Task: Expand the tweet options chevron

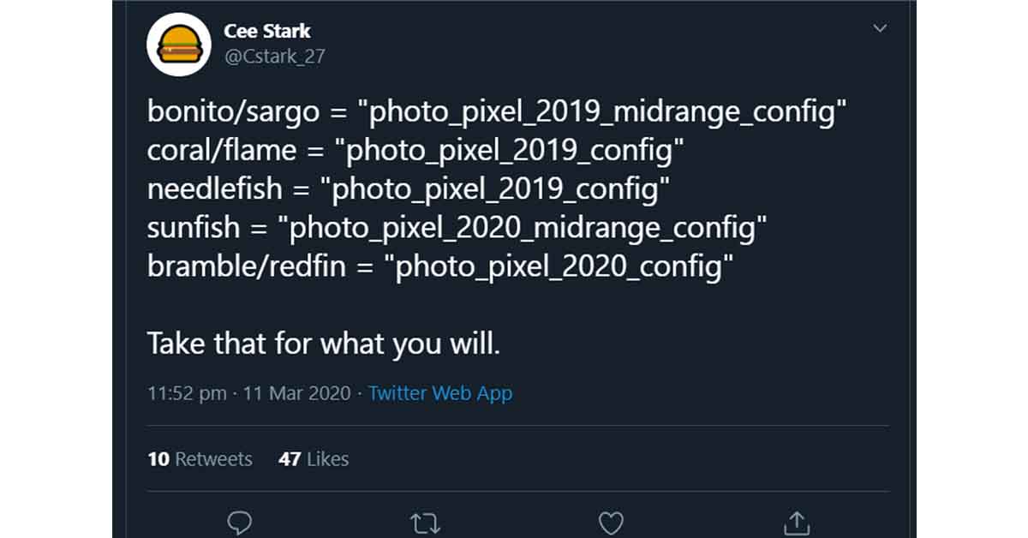Action: 879,29
